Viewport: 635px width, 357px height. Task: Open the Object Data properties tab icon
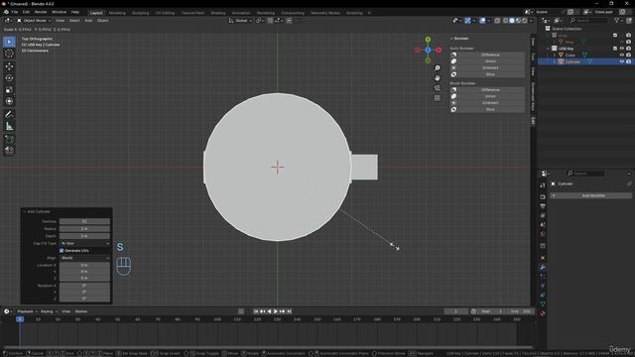543,303
